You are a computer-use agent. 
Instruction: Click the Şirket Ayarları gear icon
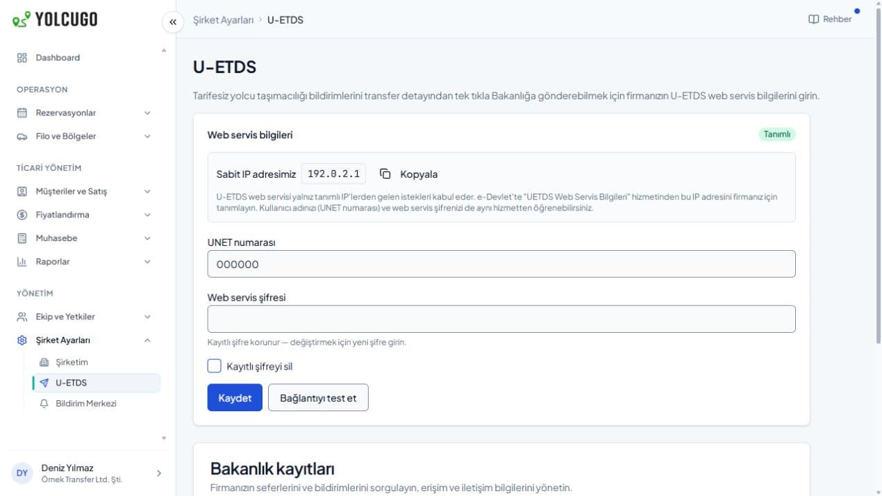tap(22, 340)
